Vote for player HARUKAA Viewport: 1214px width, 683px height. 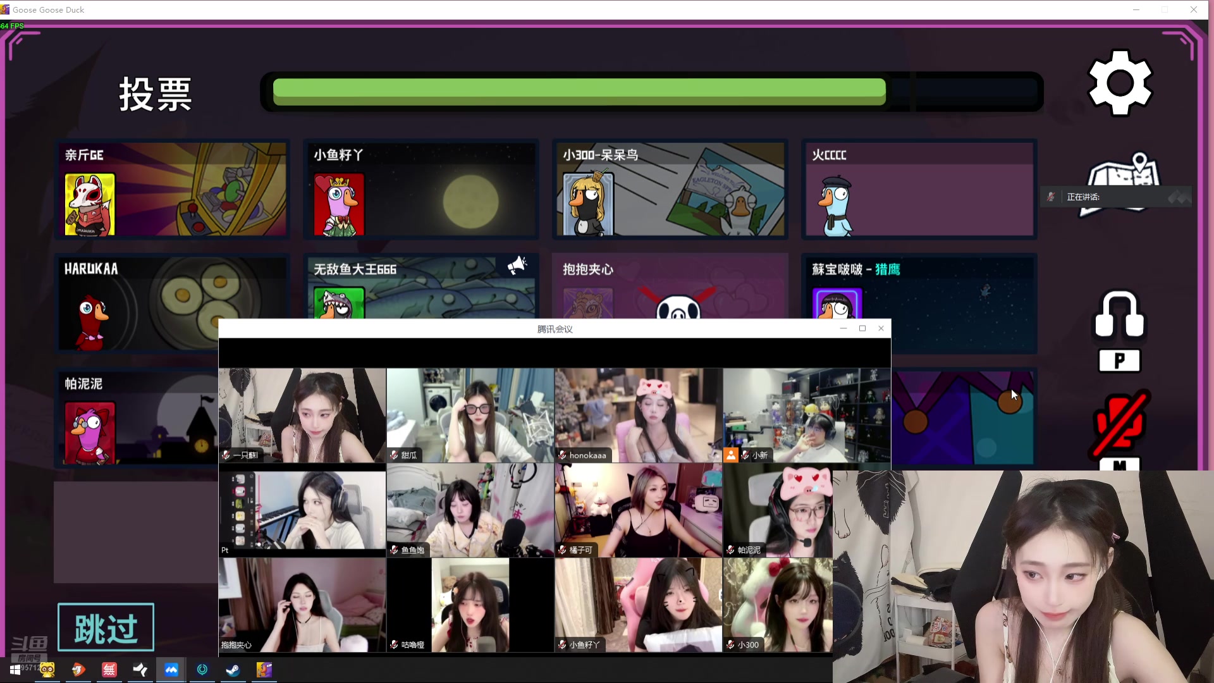(137, 303)
